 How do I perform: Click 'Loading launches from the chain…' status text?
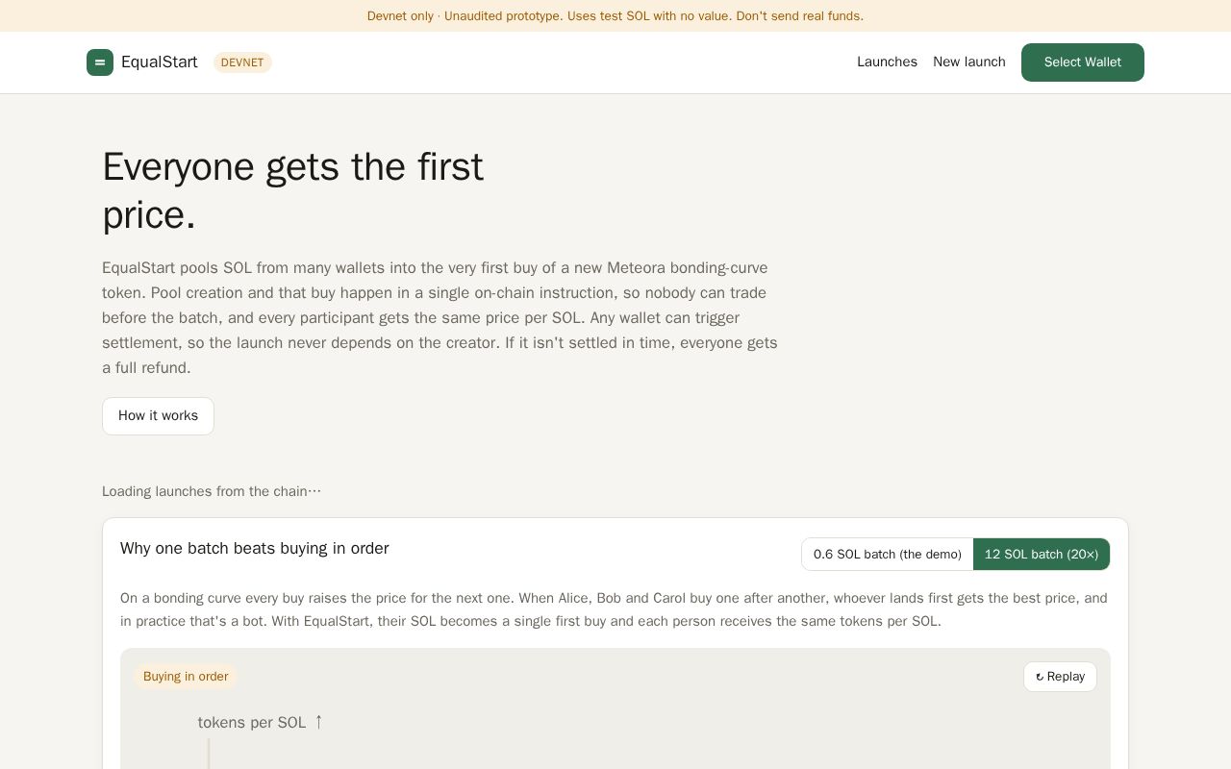212,491
